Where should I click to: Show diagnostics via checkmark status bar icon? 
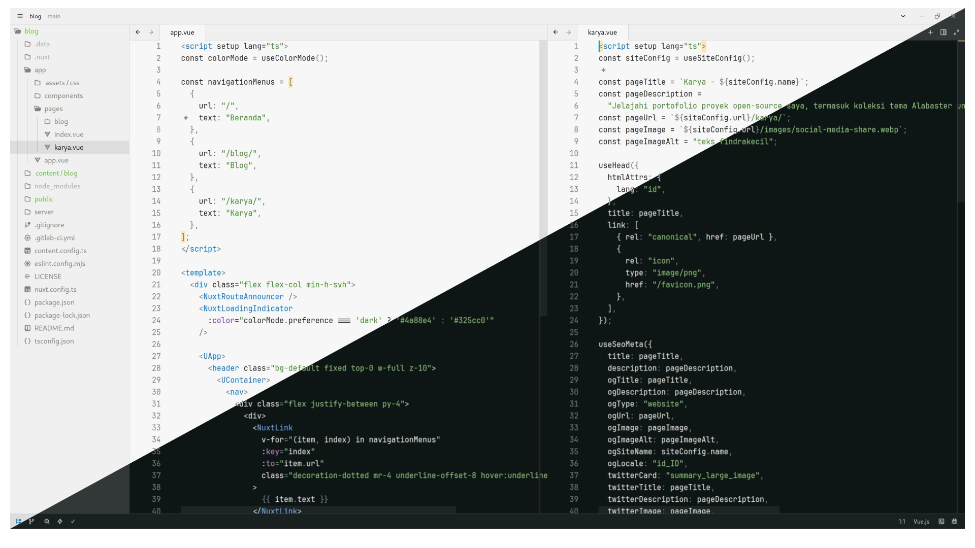click(x=73, y=521)
